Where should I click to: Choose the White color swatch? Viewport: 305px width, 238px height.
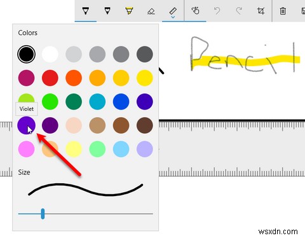tap(50, 54)
